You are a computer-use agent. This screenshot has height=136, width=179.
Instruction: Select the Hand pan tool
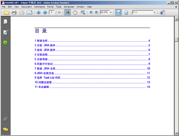tap(75, 13)
